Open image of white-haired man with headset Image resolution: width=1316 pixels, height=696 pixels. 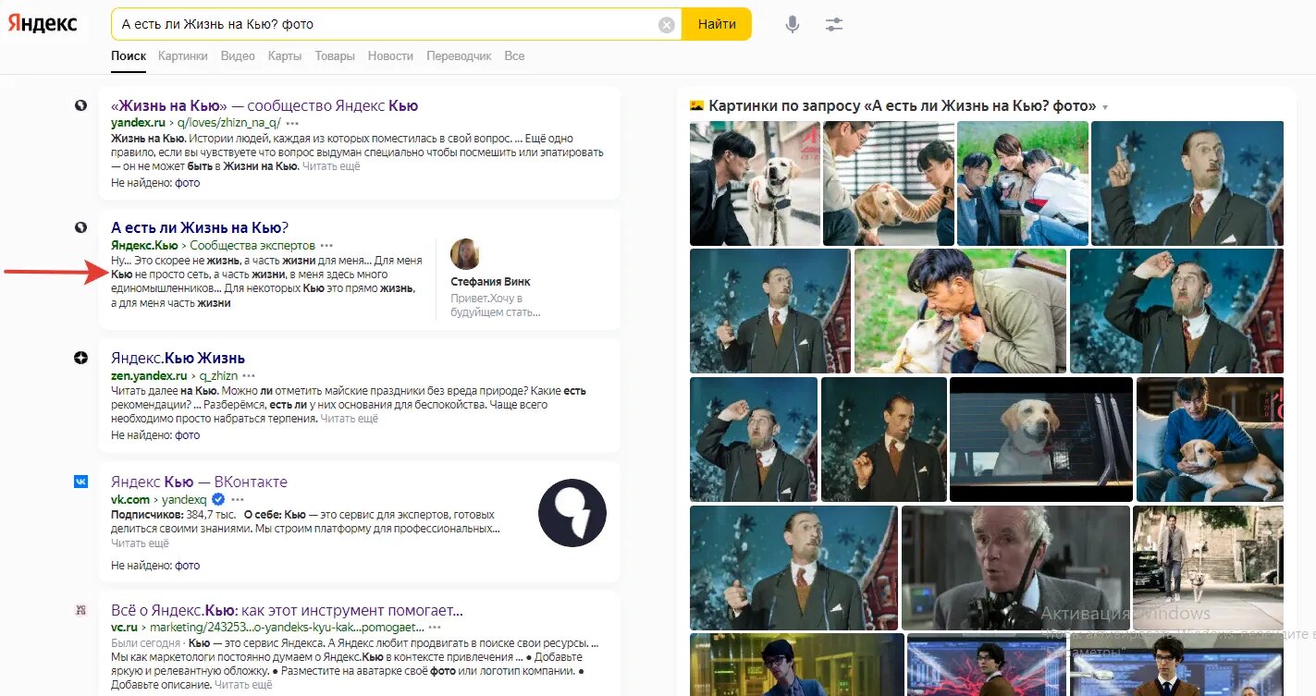coord(1015,568)
